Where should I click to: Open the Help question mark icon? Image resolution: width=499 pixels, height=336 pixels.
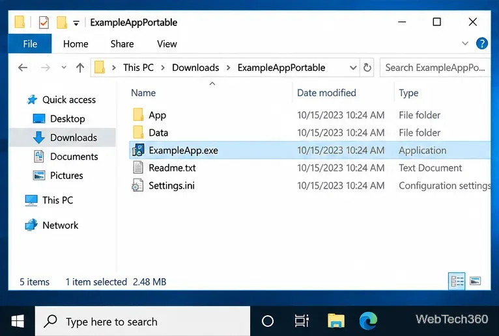pos(482,44)
